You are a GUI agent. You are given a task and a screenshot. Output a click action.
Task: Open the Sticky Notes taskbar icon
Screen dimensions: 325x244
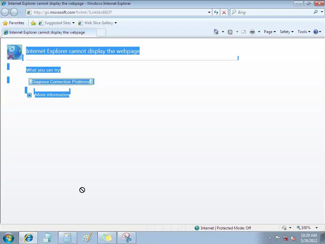point(107,238)
